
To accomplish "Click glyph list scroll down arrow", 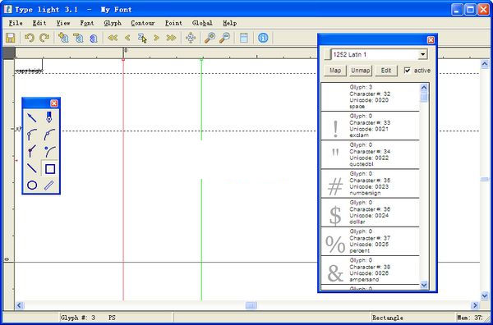I will 424,285.
